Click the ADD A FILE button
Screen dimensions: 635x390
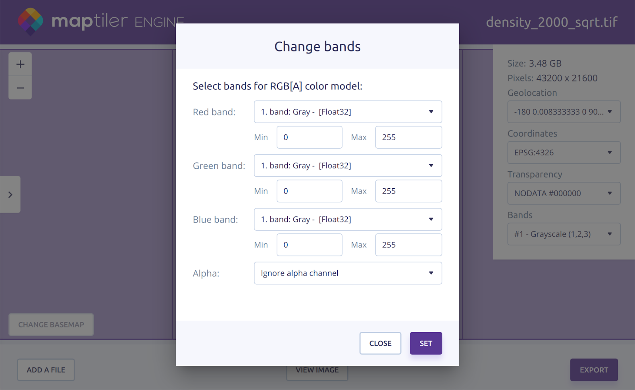point(46,370)
